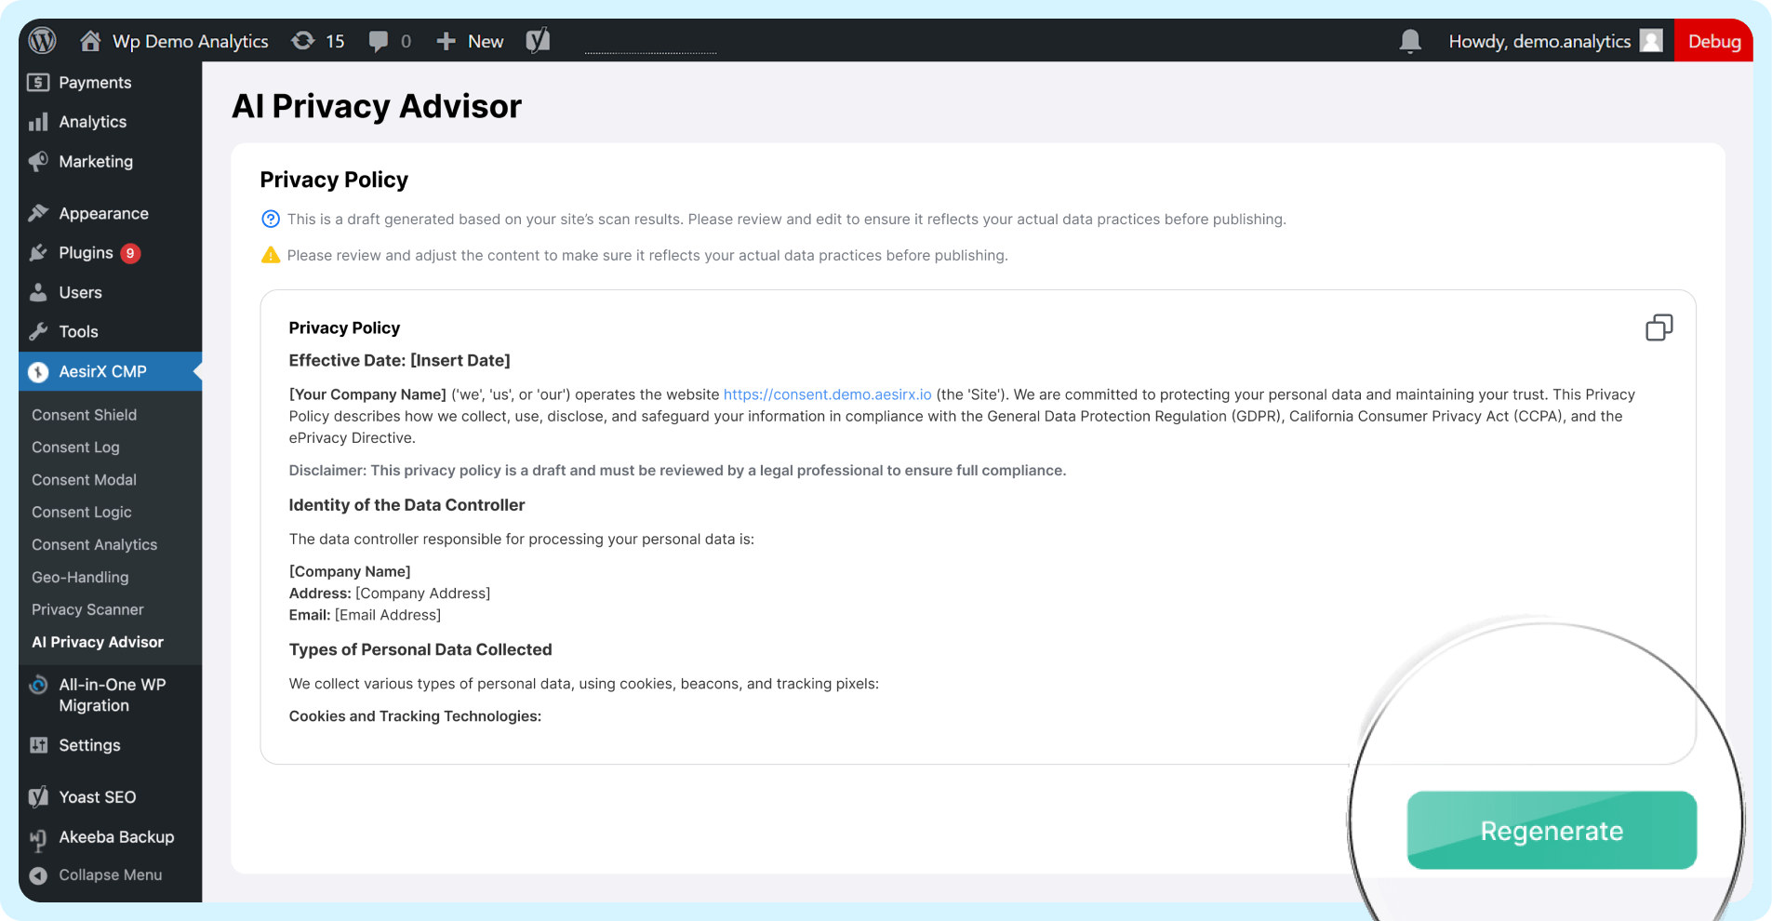
Task: Open the comments bubble icon
Action: click(378, 41)
